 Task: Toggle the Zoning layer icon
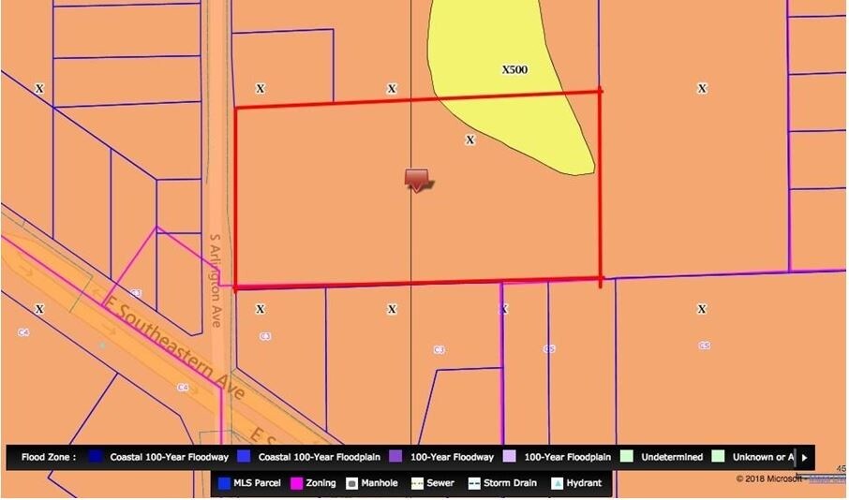(x=296, y=483)
